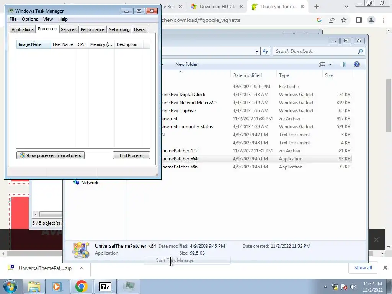Open the Start menu orb
Screen dimensions: 392x294
(x=10, y=286)
